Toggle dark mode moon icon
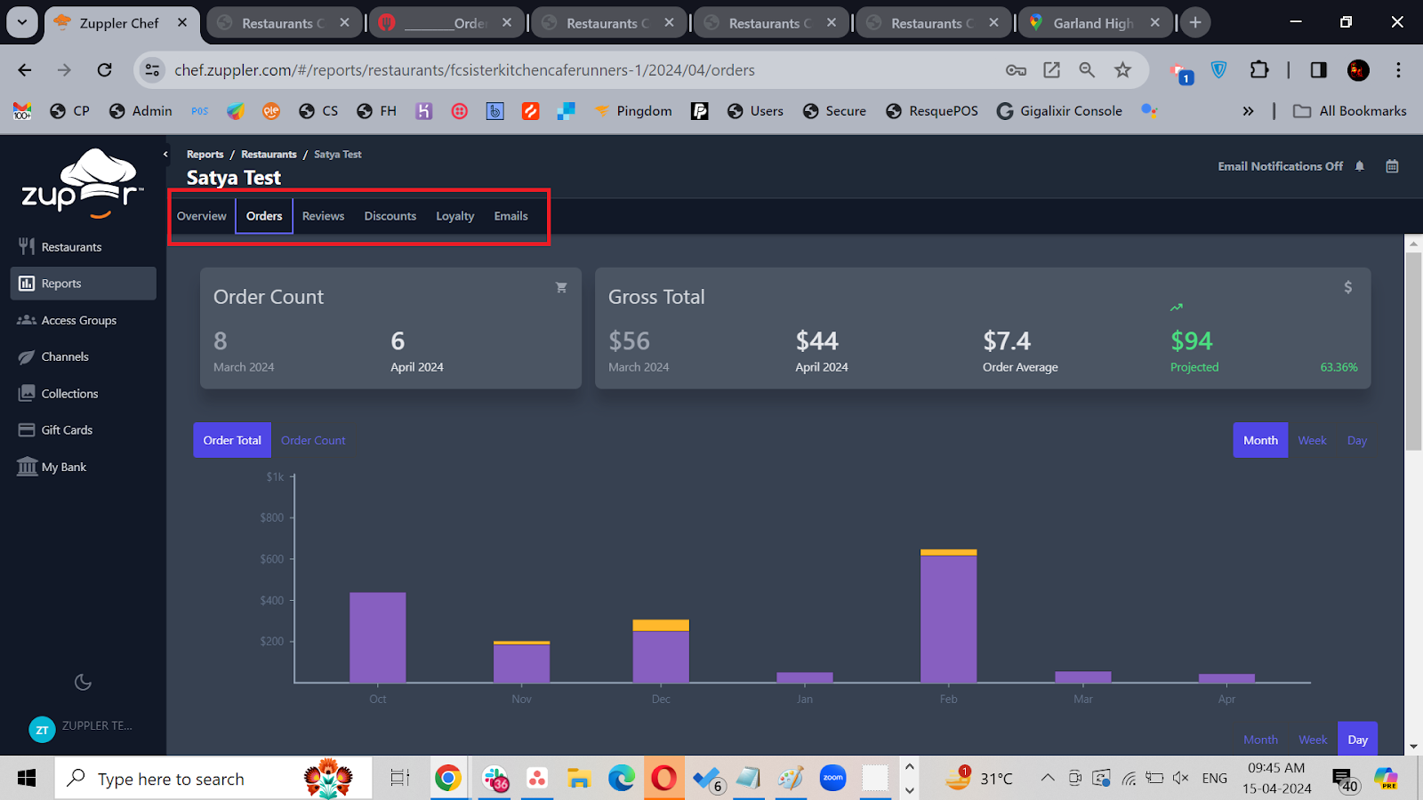Viewport: 1423px width, 800px height. pyautogui.click(x=83, y=682)
